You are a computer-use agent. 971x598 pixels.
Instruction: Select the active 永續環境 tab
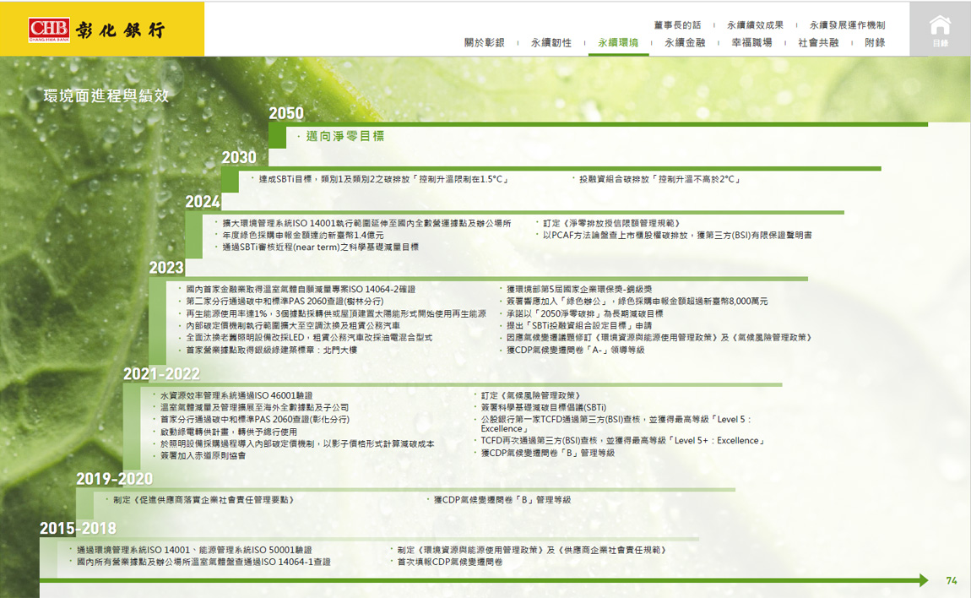tap(618, 42)
